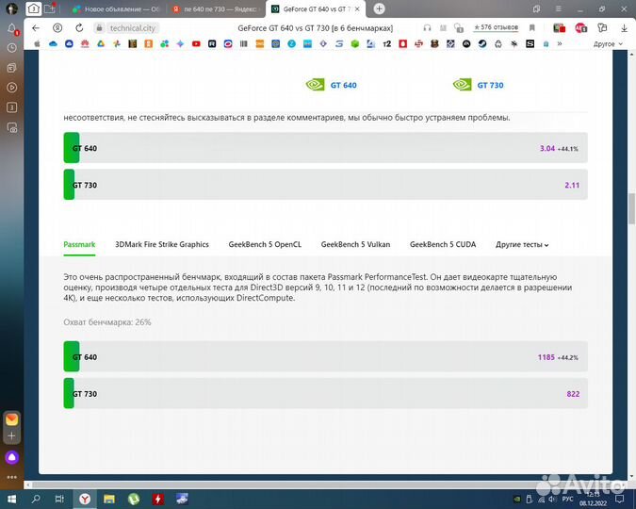Open the Yandex ID icon next to back arrow

[57, 28]
